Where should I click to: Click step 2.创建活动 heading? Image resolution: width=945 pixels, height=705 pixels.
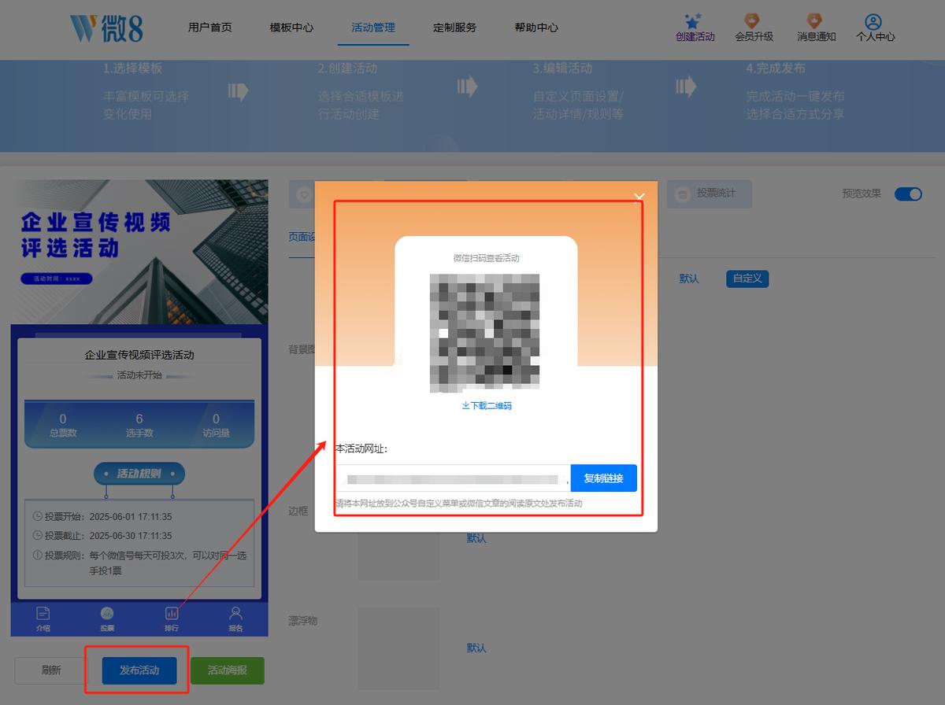pos(347,68)
